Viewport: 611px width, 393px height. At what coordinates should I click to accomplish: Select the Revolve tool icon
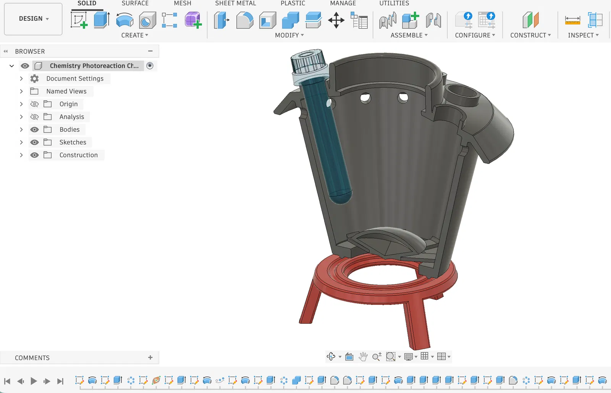tap(124, 20)
